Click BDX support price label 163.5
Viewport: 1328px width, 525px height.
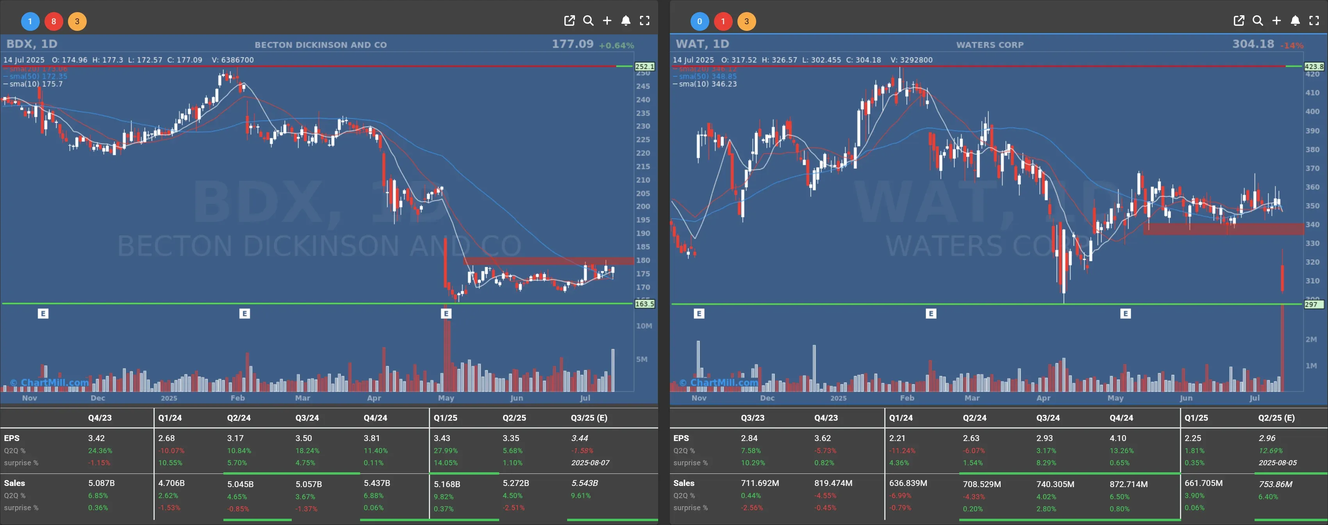tap(644, 304)
